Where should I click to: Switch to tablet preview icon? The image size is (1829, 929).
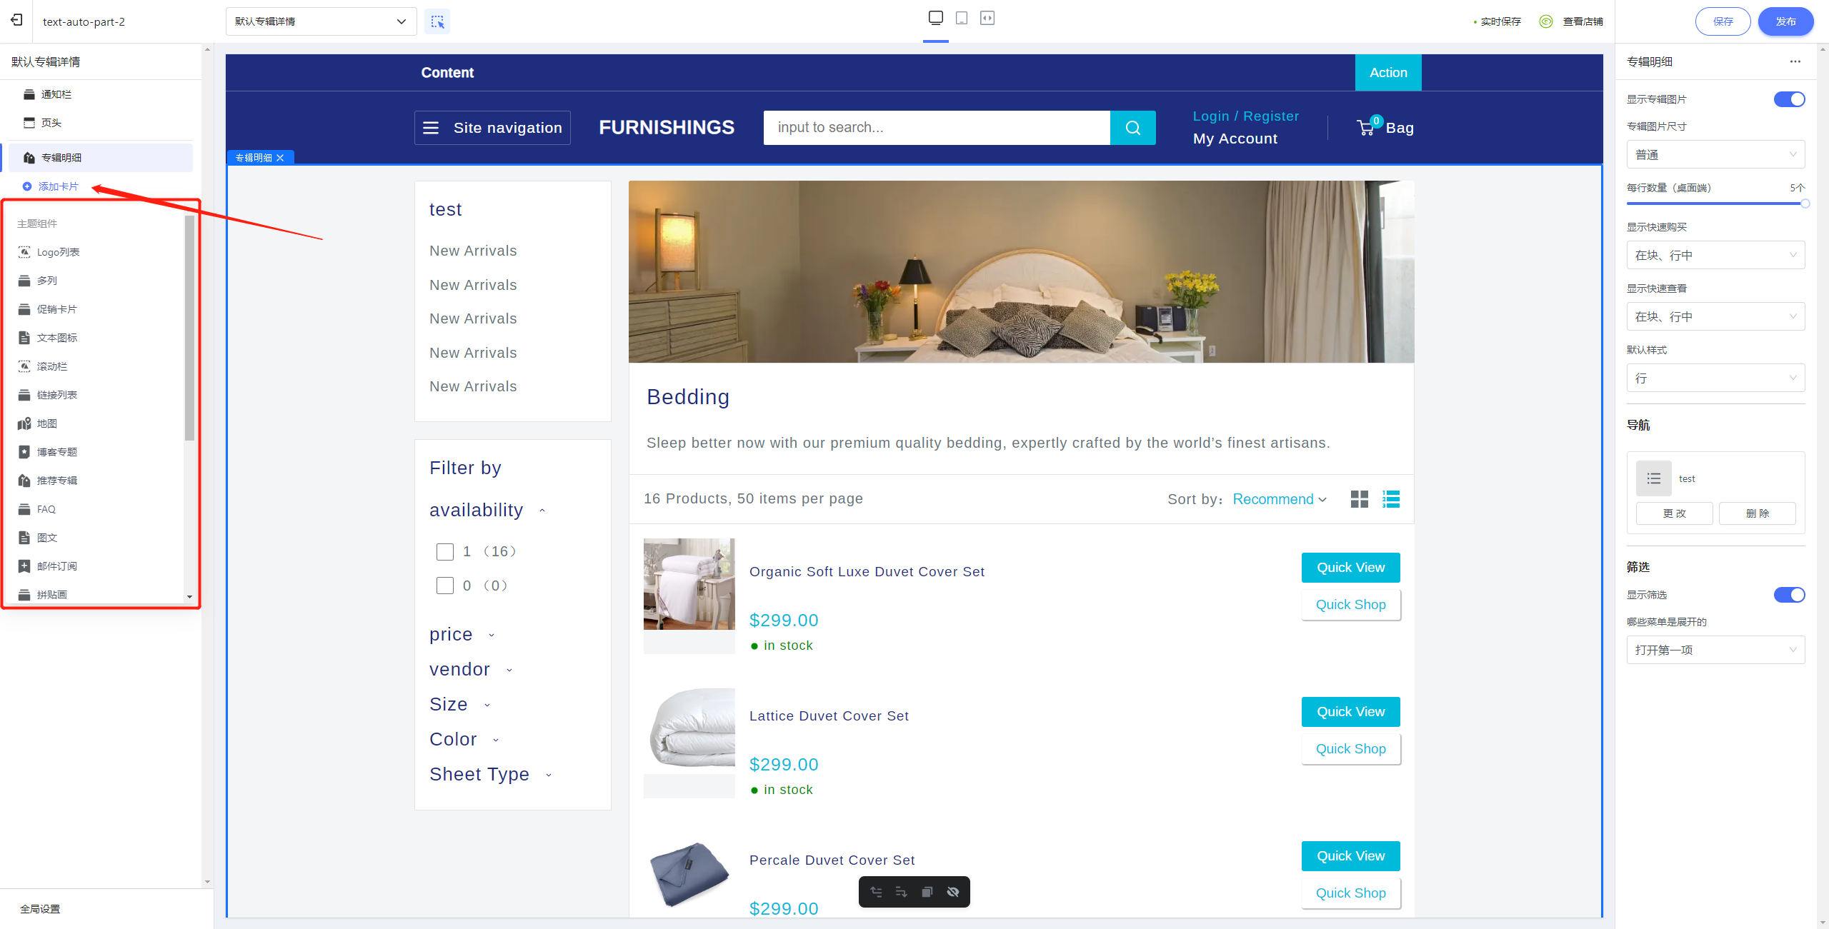962,19
